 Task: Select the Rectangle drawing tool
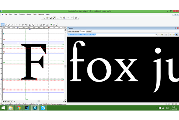click(x=30, y=25)
